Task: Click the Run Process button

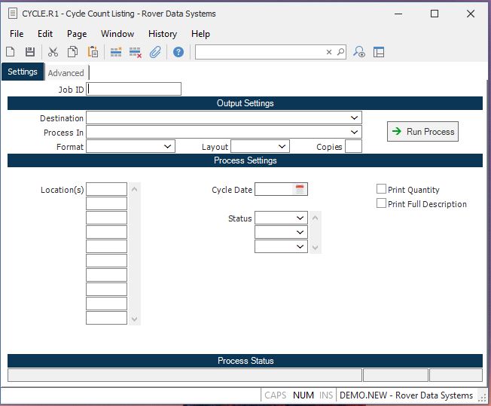Action: click(x=422, y=132)
